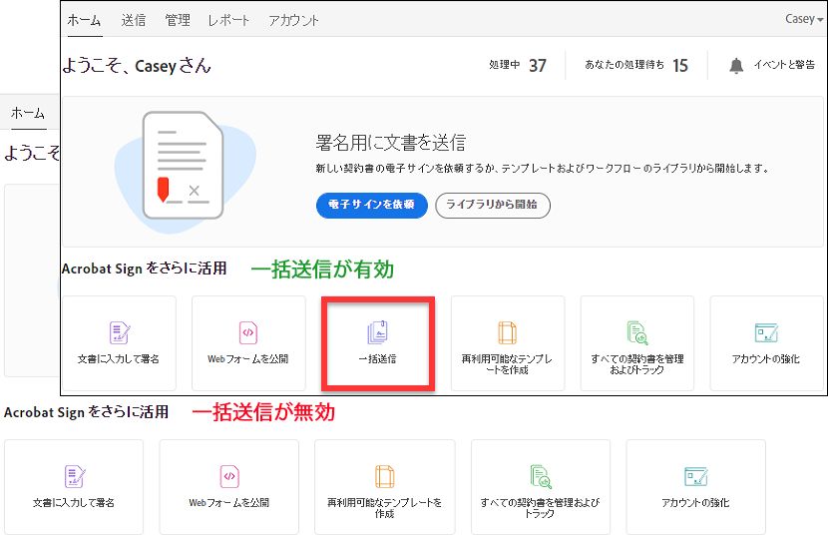Switch to the 送信 tab
The image size is (828, 537).
coord(133,20)
